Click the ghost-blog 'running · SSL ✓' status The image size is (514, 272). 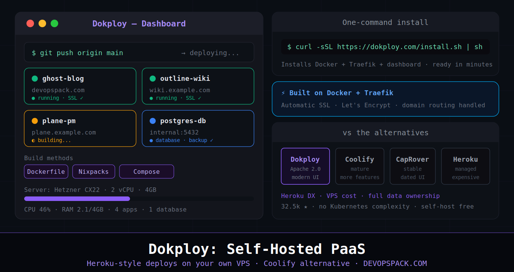click(x=57, y=98)
